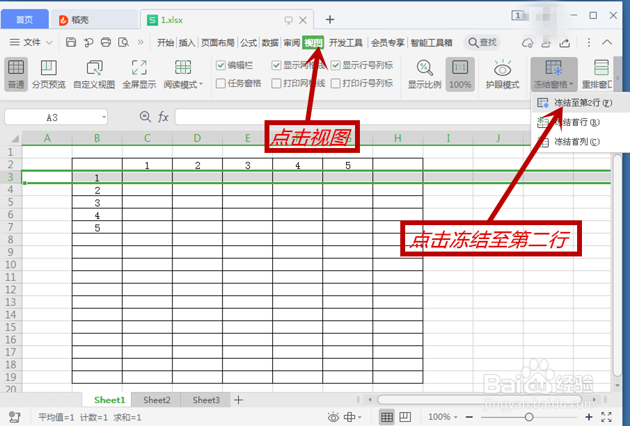The width and height of the screenshot is (630, 426).
Task: Open the 查找 find button
Action: point(481,42)
